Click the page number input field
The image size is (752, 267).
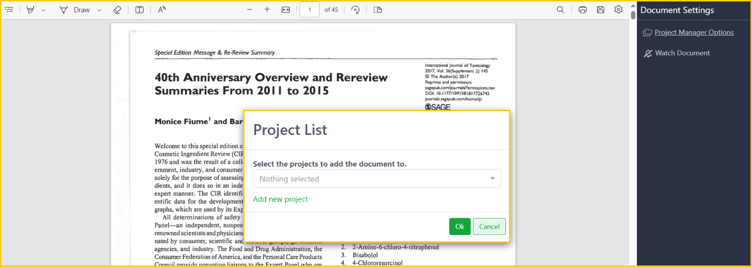tap(310, 10)
